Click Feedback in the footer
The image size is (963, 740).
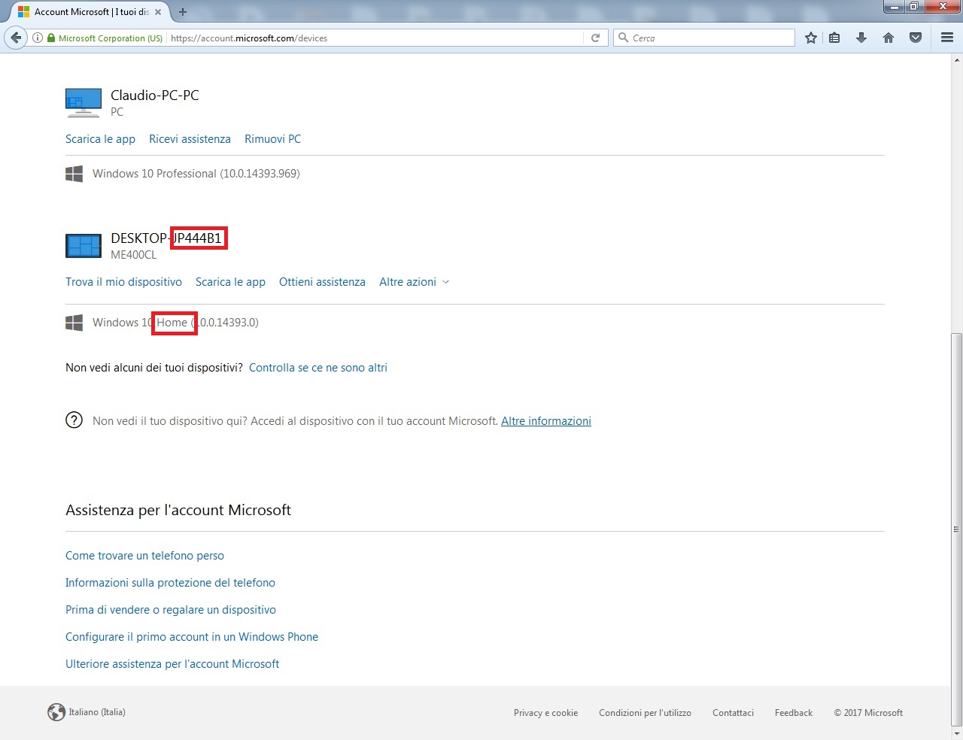[x=794, y=713]
